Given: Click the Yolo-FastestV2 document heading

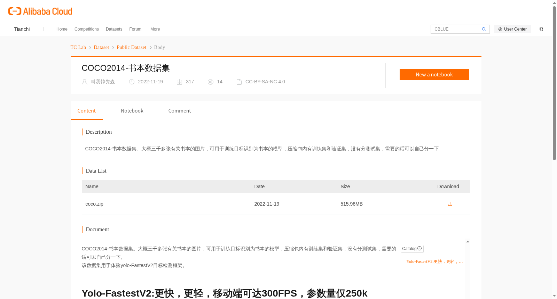Looking at the screenshot, I should 225,293.
